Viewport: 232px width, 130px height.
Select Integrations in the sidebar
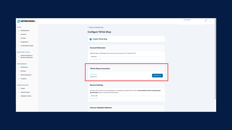click(24, 42)
